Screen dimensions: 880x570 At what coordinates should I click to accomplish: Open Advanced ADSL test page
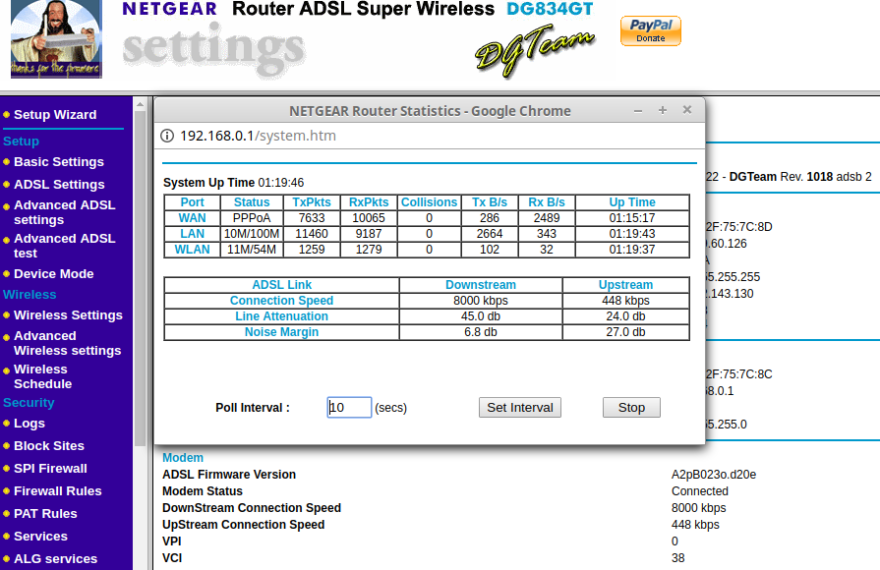(64, 246)
